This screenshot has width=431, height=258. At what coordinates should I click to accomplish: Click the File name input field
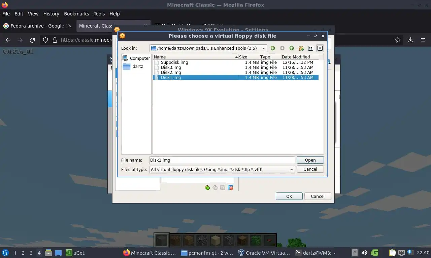click(222, 160)
